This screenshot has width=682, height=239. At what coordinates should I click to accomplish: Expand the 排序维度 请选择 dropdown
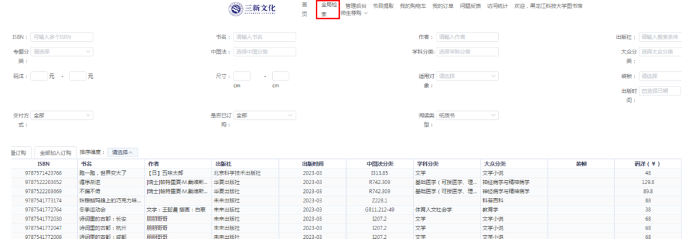(123, 153)
